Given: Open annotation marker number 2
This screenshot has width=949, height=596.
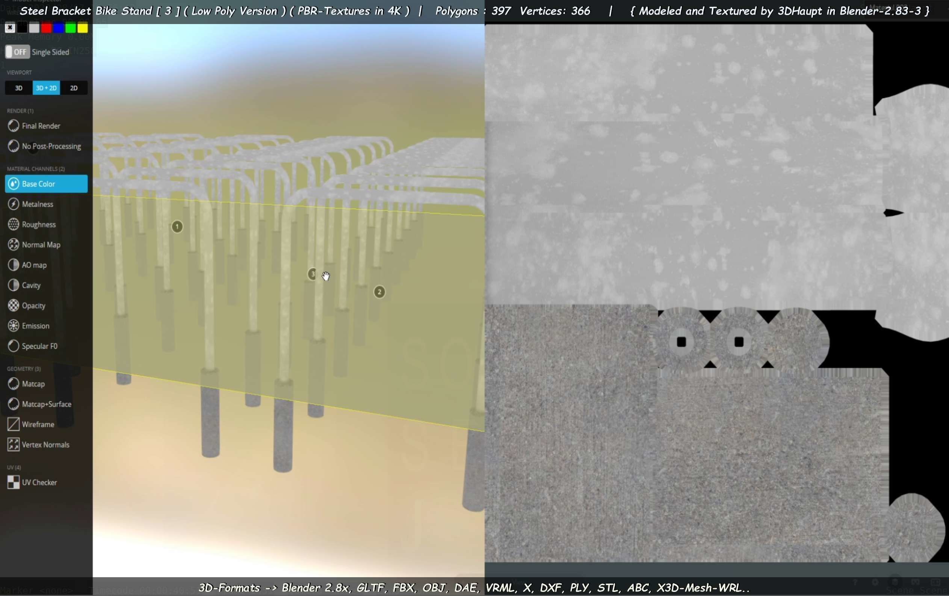Looking at the screenshot, I should tap(379, 292).
